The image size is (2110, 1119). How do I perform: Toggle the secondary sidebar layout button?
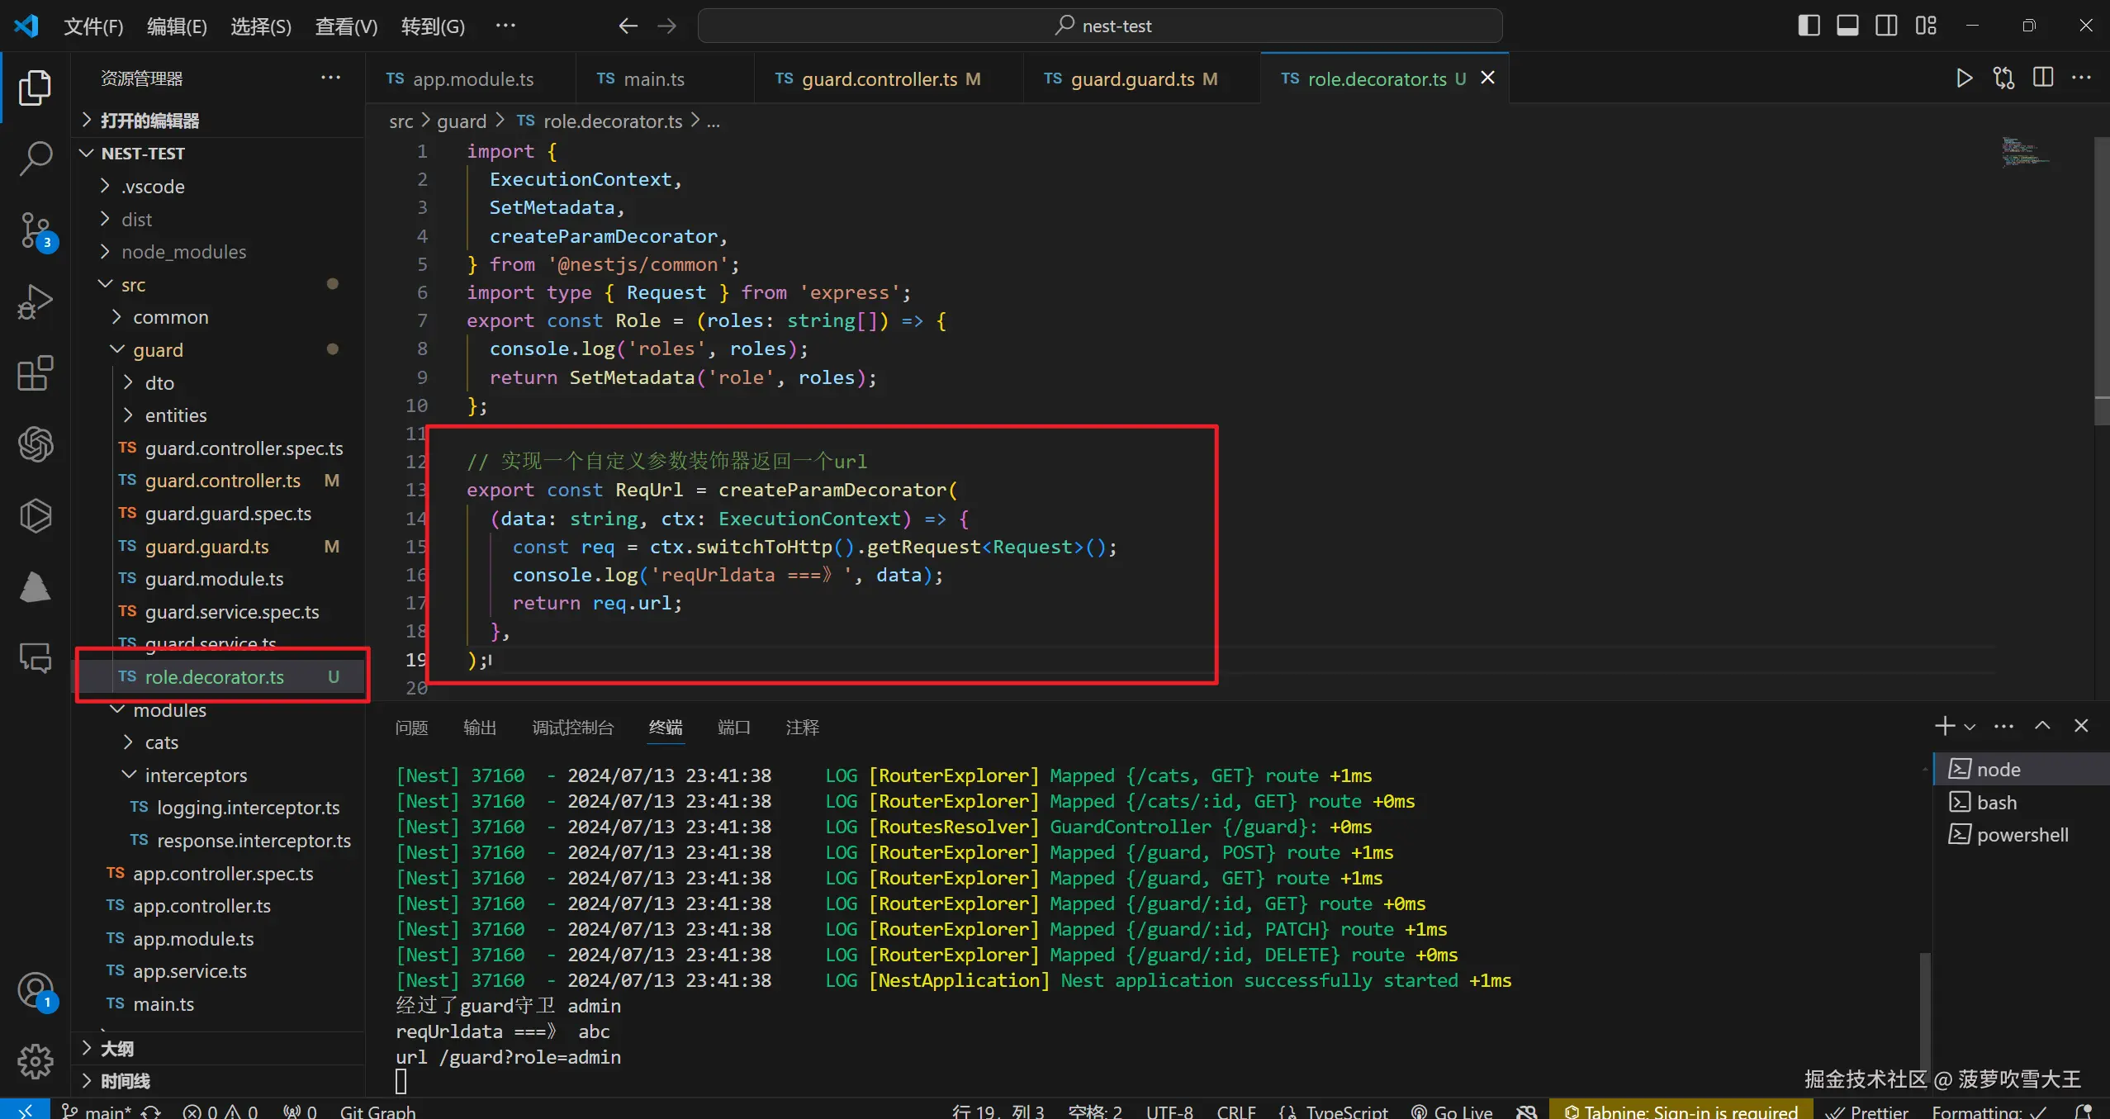point(1886,26)
